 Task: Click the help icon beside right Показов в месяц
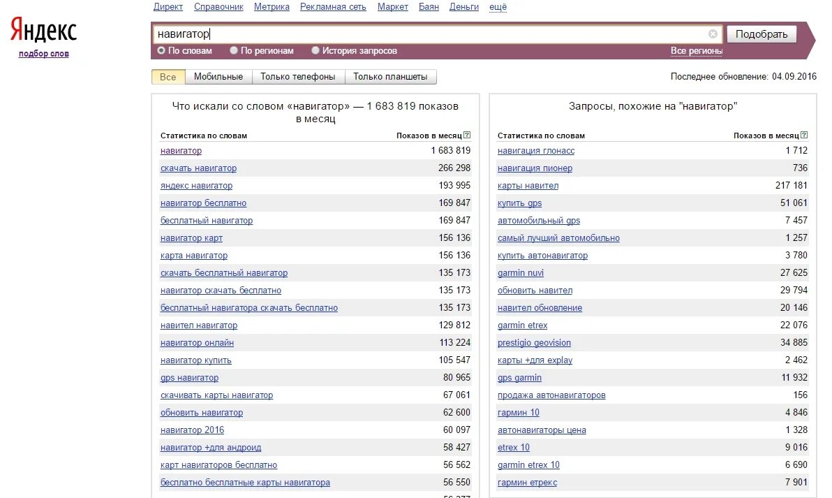pyautogui.click(x=804, y=135)
